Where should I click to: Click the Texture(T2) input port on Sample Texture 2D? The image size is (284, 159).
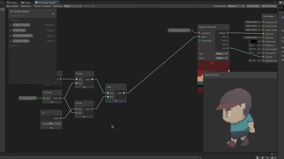click(199, 33)
